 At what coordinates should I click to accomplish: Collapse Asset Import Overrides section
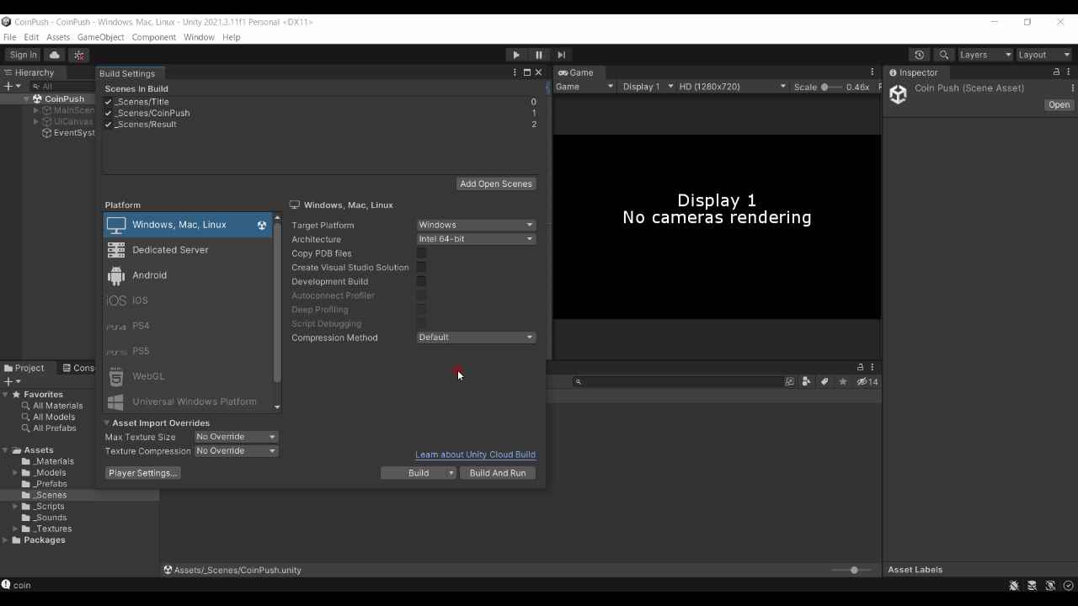pos(107,423)
